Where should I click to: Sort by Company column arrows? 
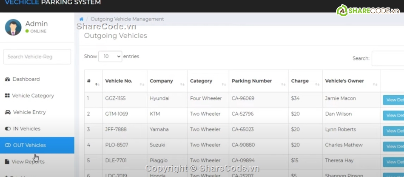pyautogui.click(x=182, y=84)
